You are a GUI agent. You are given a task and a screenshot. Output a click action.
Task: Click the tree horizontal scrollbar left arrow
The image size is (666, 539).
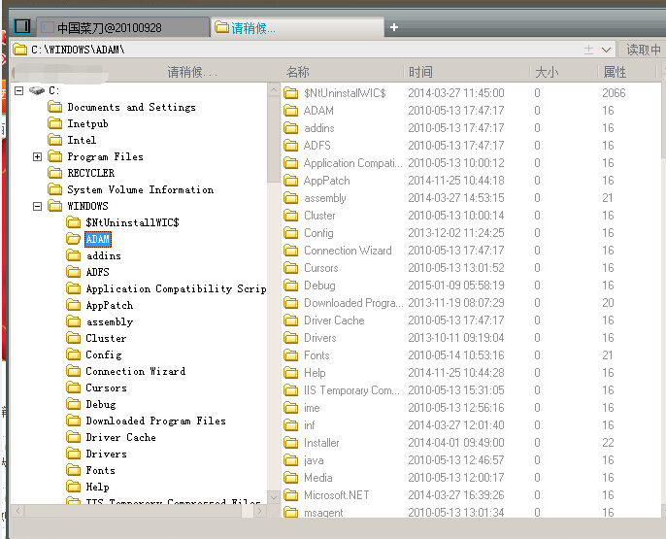[17, 511]
